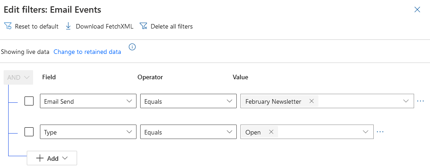Image resolution: width=430 pixels, height=168 pixels.
Task: Check the Email Send row checkbox
Action: tap(29, 101)
